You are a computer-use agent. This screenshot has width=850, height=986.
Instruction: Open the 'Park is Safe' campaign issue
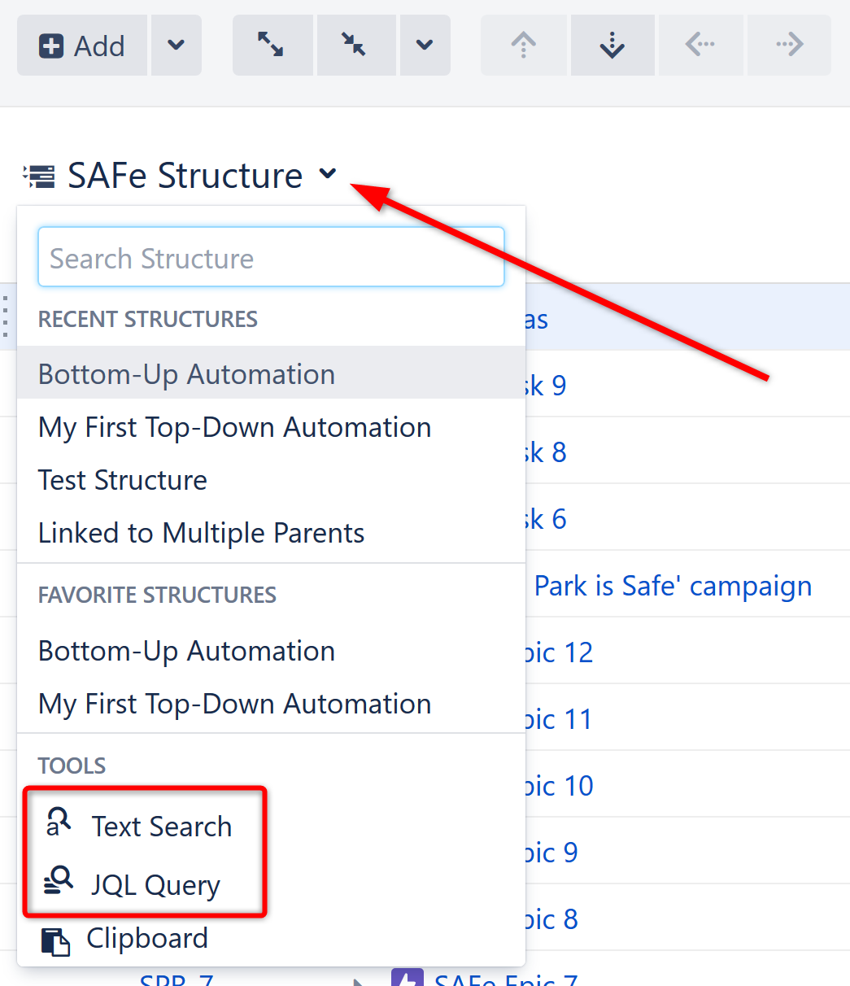coord(673,585)
